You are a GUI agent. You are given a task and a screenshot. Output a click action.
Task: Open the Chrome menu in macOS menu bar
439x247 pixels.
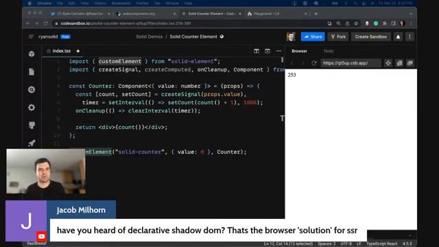coord(44,3)
